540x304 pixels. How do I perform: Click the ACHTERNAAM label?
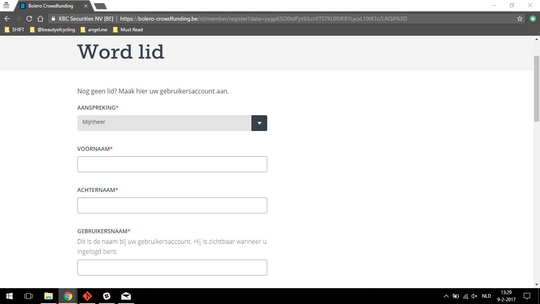(98, 190)
